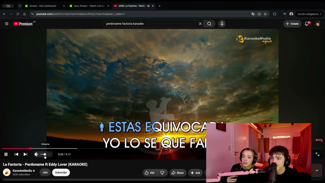Screen dimensions: 325x183
Task: Go forward in browser history
Action: [11, 14]
